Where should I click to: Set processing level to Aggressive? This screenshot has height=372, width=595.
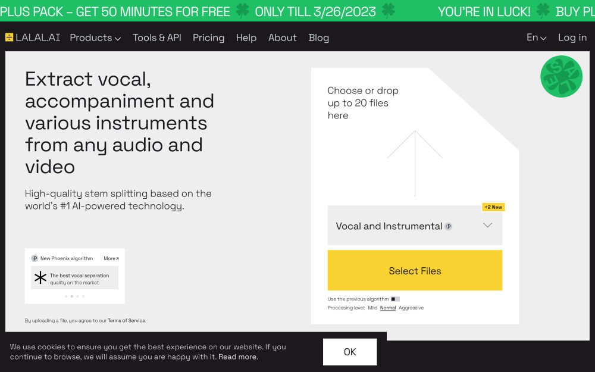[411, 308]
